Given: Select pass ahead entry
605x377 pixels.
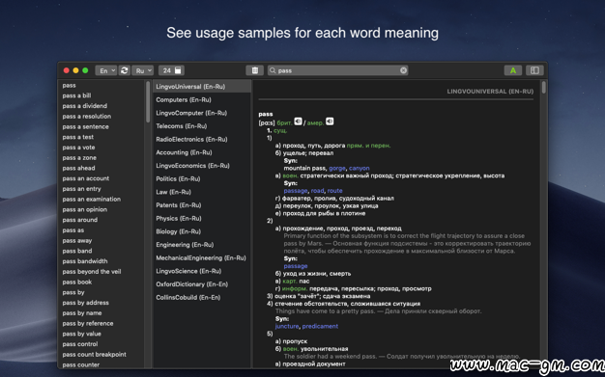Looking at the screenshot, I should [x=78, y=169].
